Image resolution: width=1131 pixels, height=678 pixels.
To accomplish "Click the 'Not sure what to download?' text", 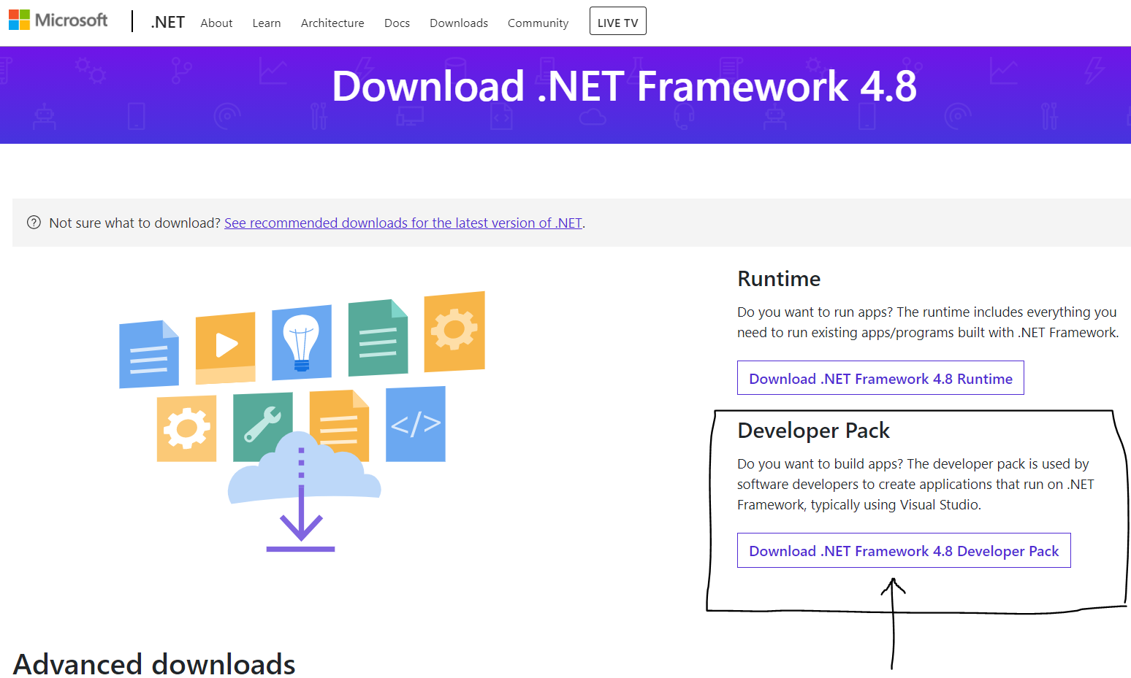I will point(134,223).
